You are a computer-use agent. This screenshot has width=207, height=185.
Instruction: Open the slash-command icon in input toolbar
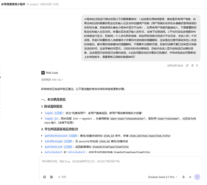pyautogui.click(x=45, y=177)
